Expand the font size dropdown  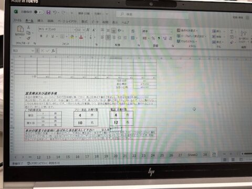pyautogui.click(x=83, y=30)
